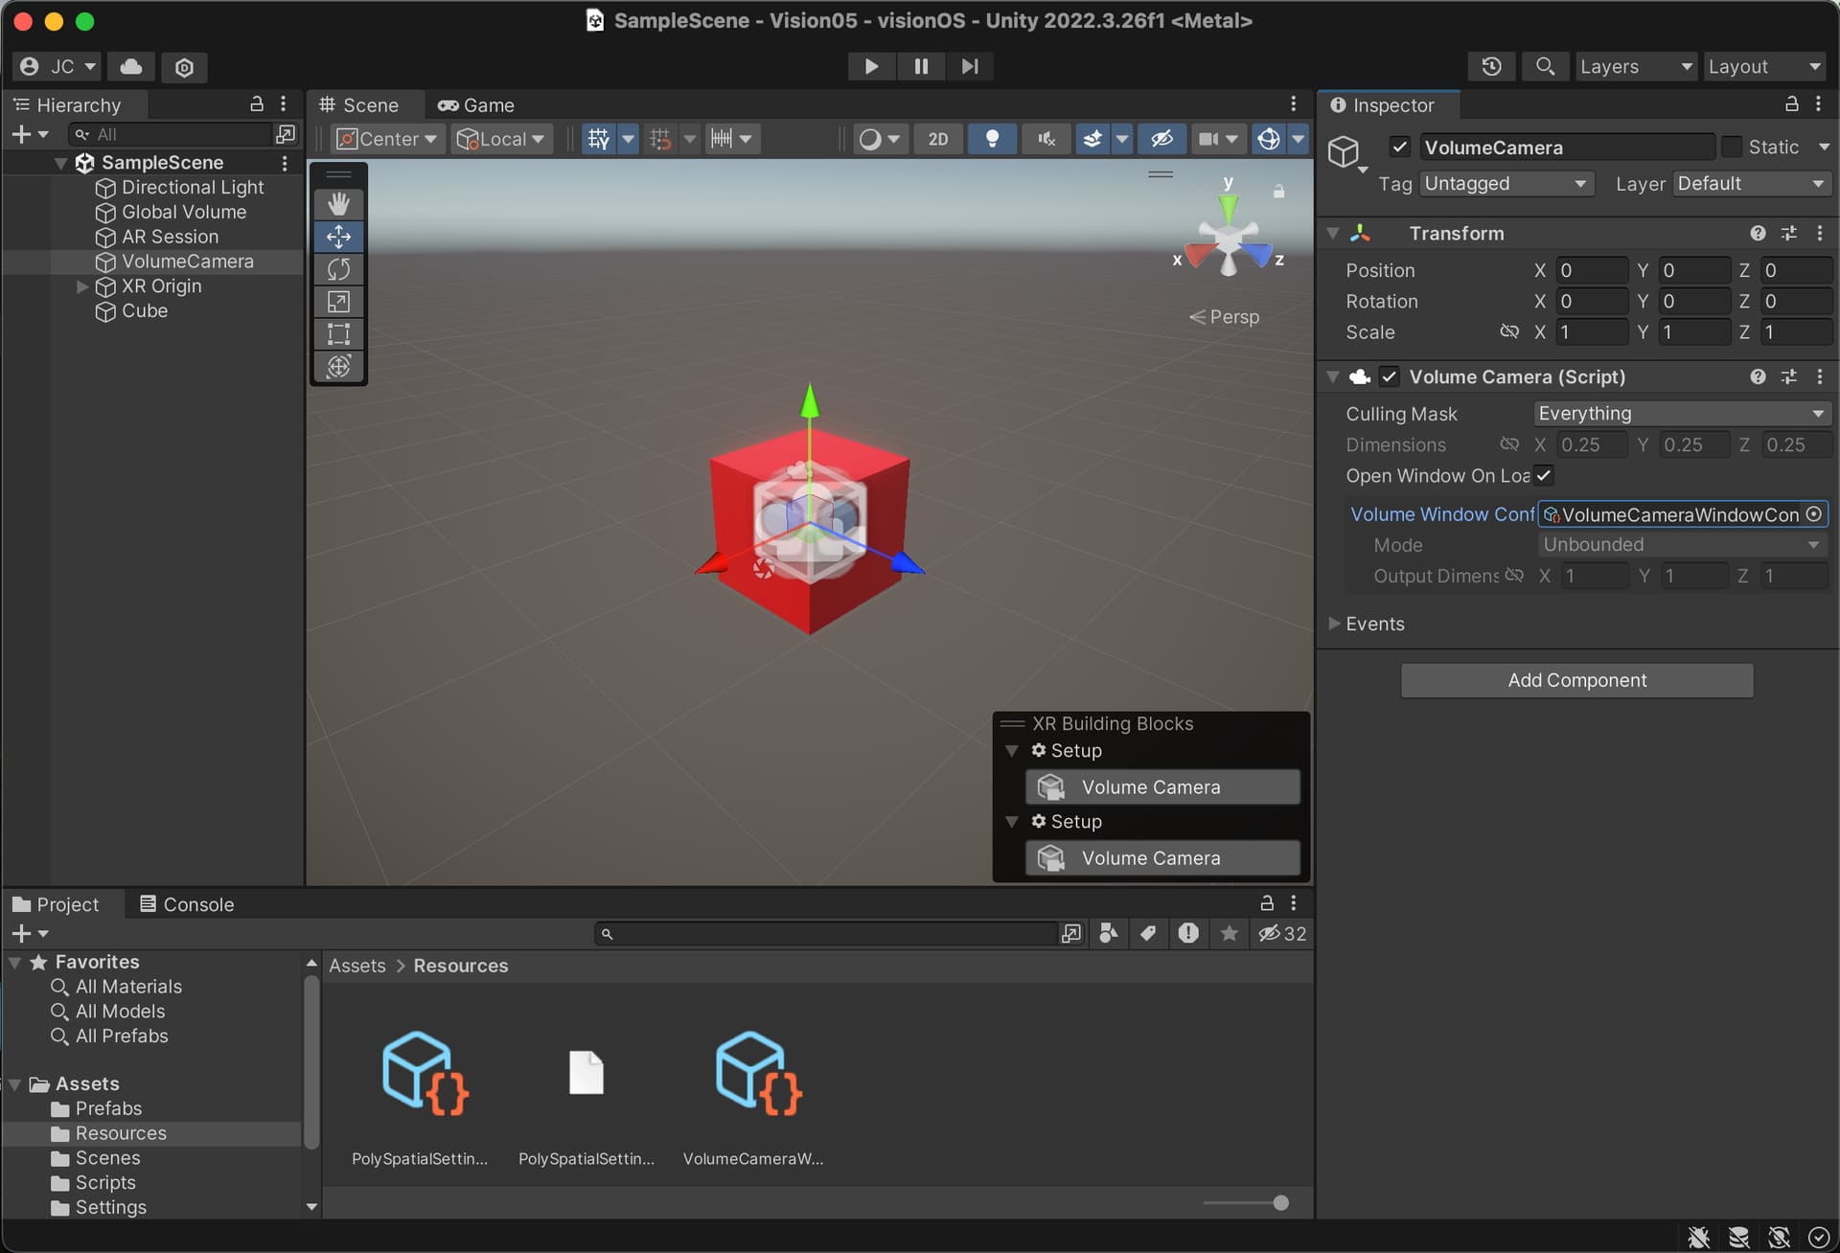Expand XR Origin in the Hierarchy
The image size is (1840, 1253).
[81, 285]
